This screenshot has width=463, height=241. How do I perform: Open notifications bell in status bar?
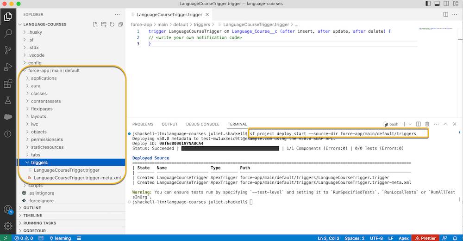(x=455, y=238)
